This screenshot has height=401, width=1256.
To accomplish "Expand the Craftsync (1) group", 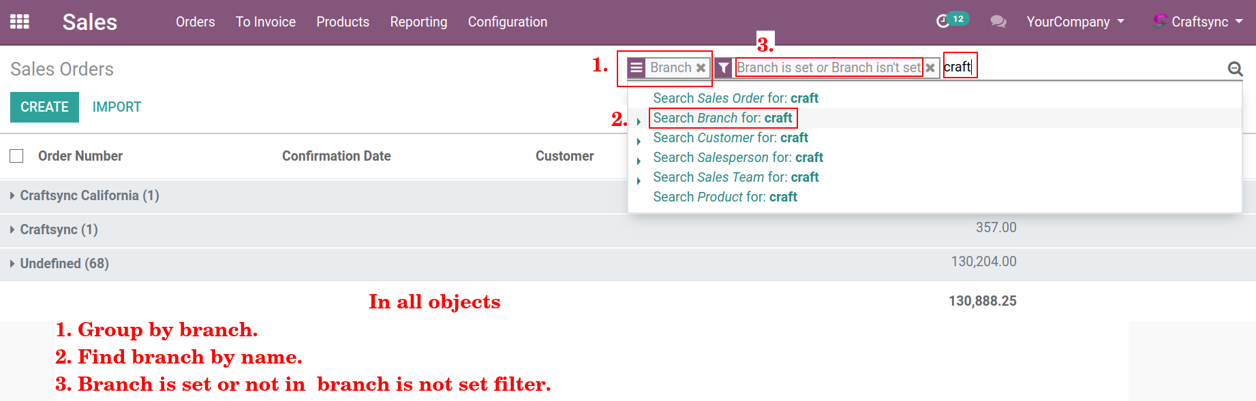I will point(59,230).
